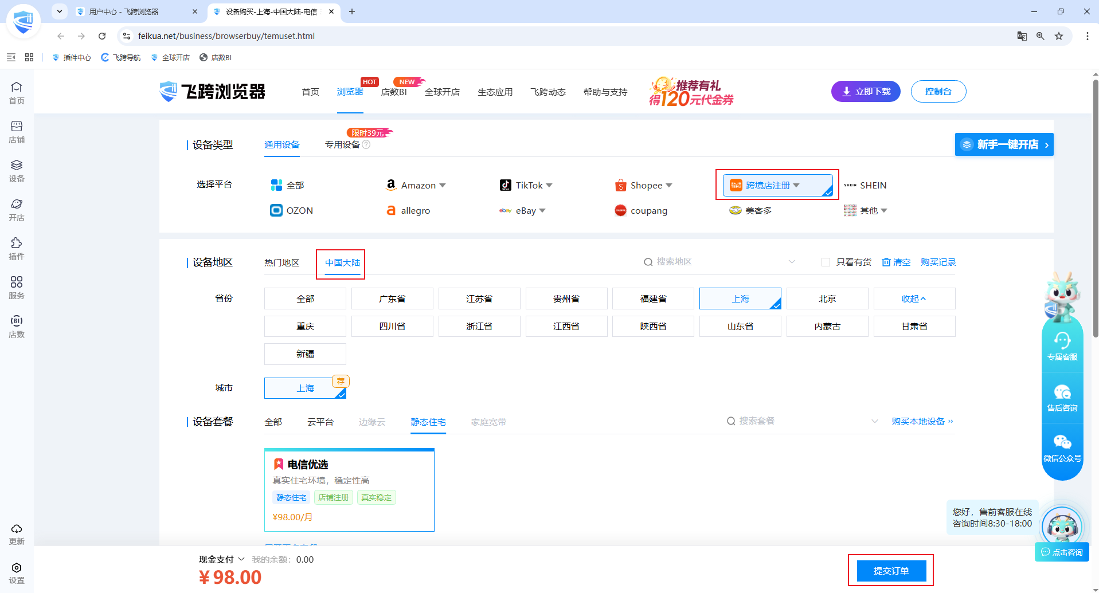Open 售后咨询 in the floating panel
The image size is (1099, 593).
pos(1062,398)
